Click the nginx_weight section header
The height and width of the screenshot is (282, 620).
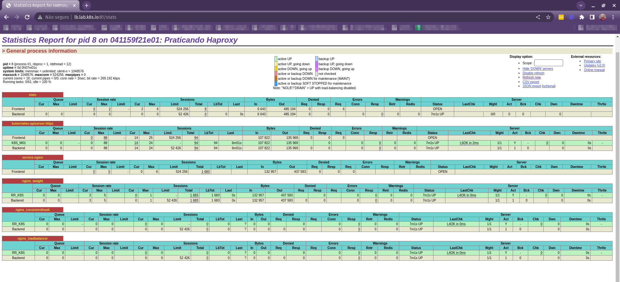coord(32,181)
